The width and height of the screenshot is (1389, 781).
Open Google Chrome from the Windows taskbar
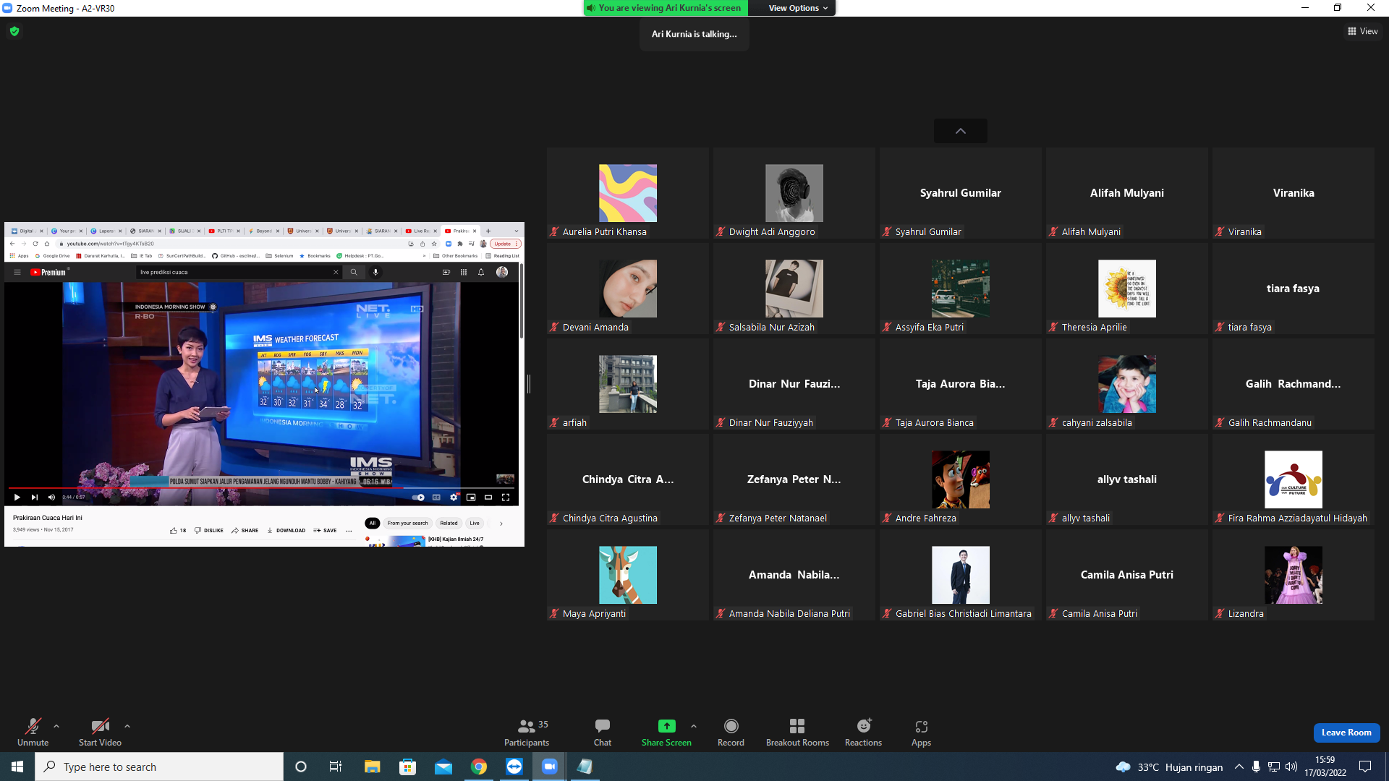pyautogui.click(x=479, y=767)
